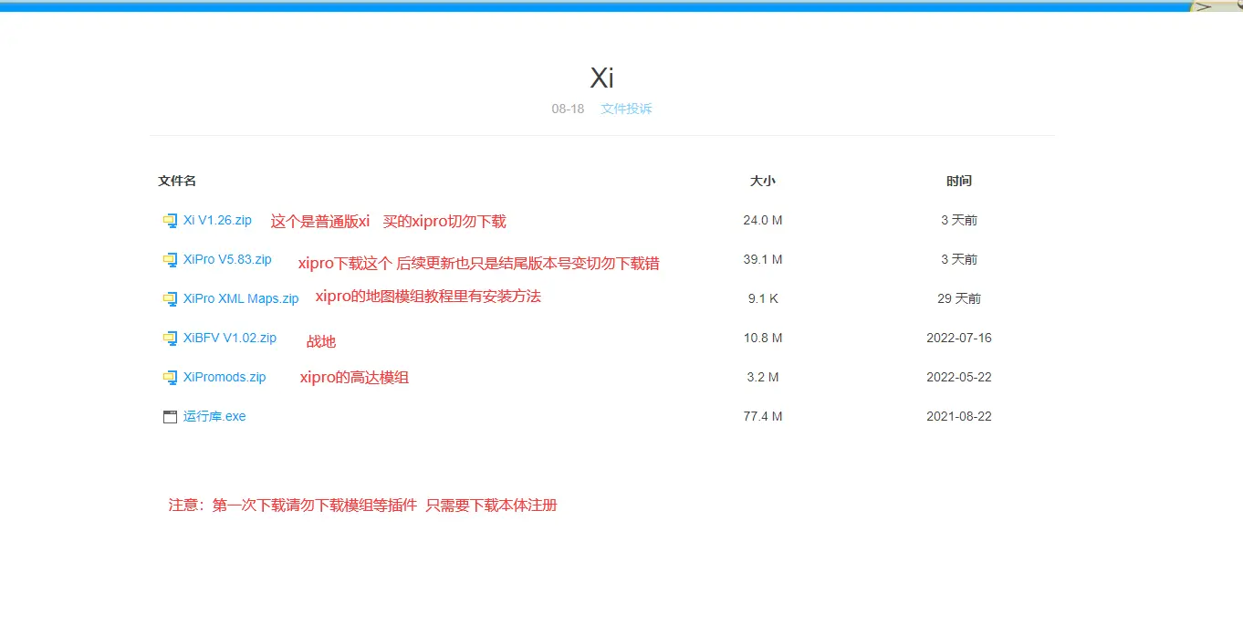Click the red 战地 annotation

(x=321, y=342)
